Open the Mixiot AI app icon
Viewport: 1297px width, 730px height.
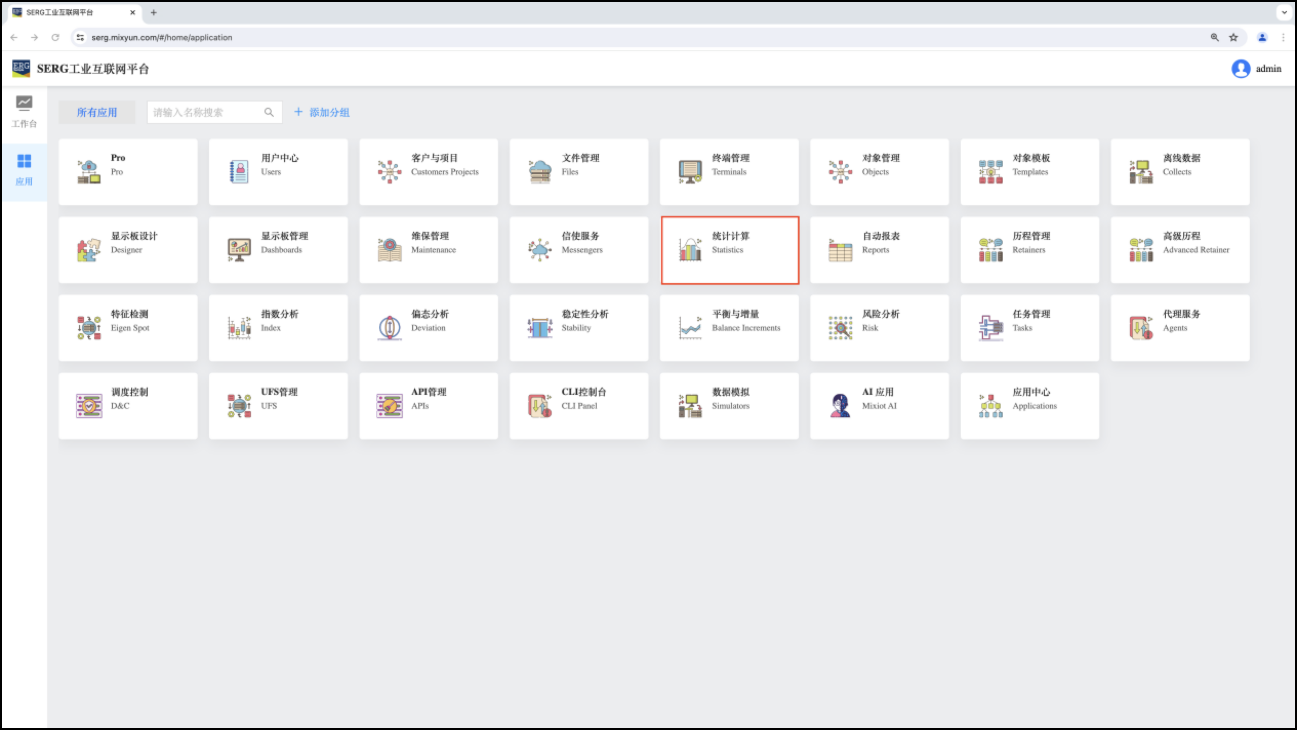(840, 405)
